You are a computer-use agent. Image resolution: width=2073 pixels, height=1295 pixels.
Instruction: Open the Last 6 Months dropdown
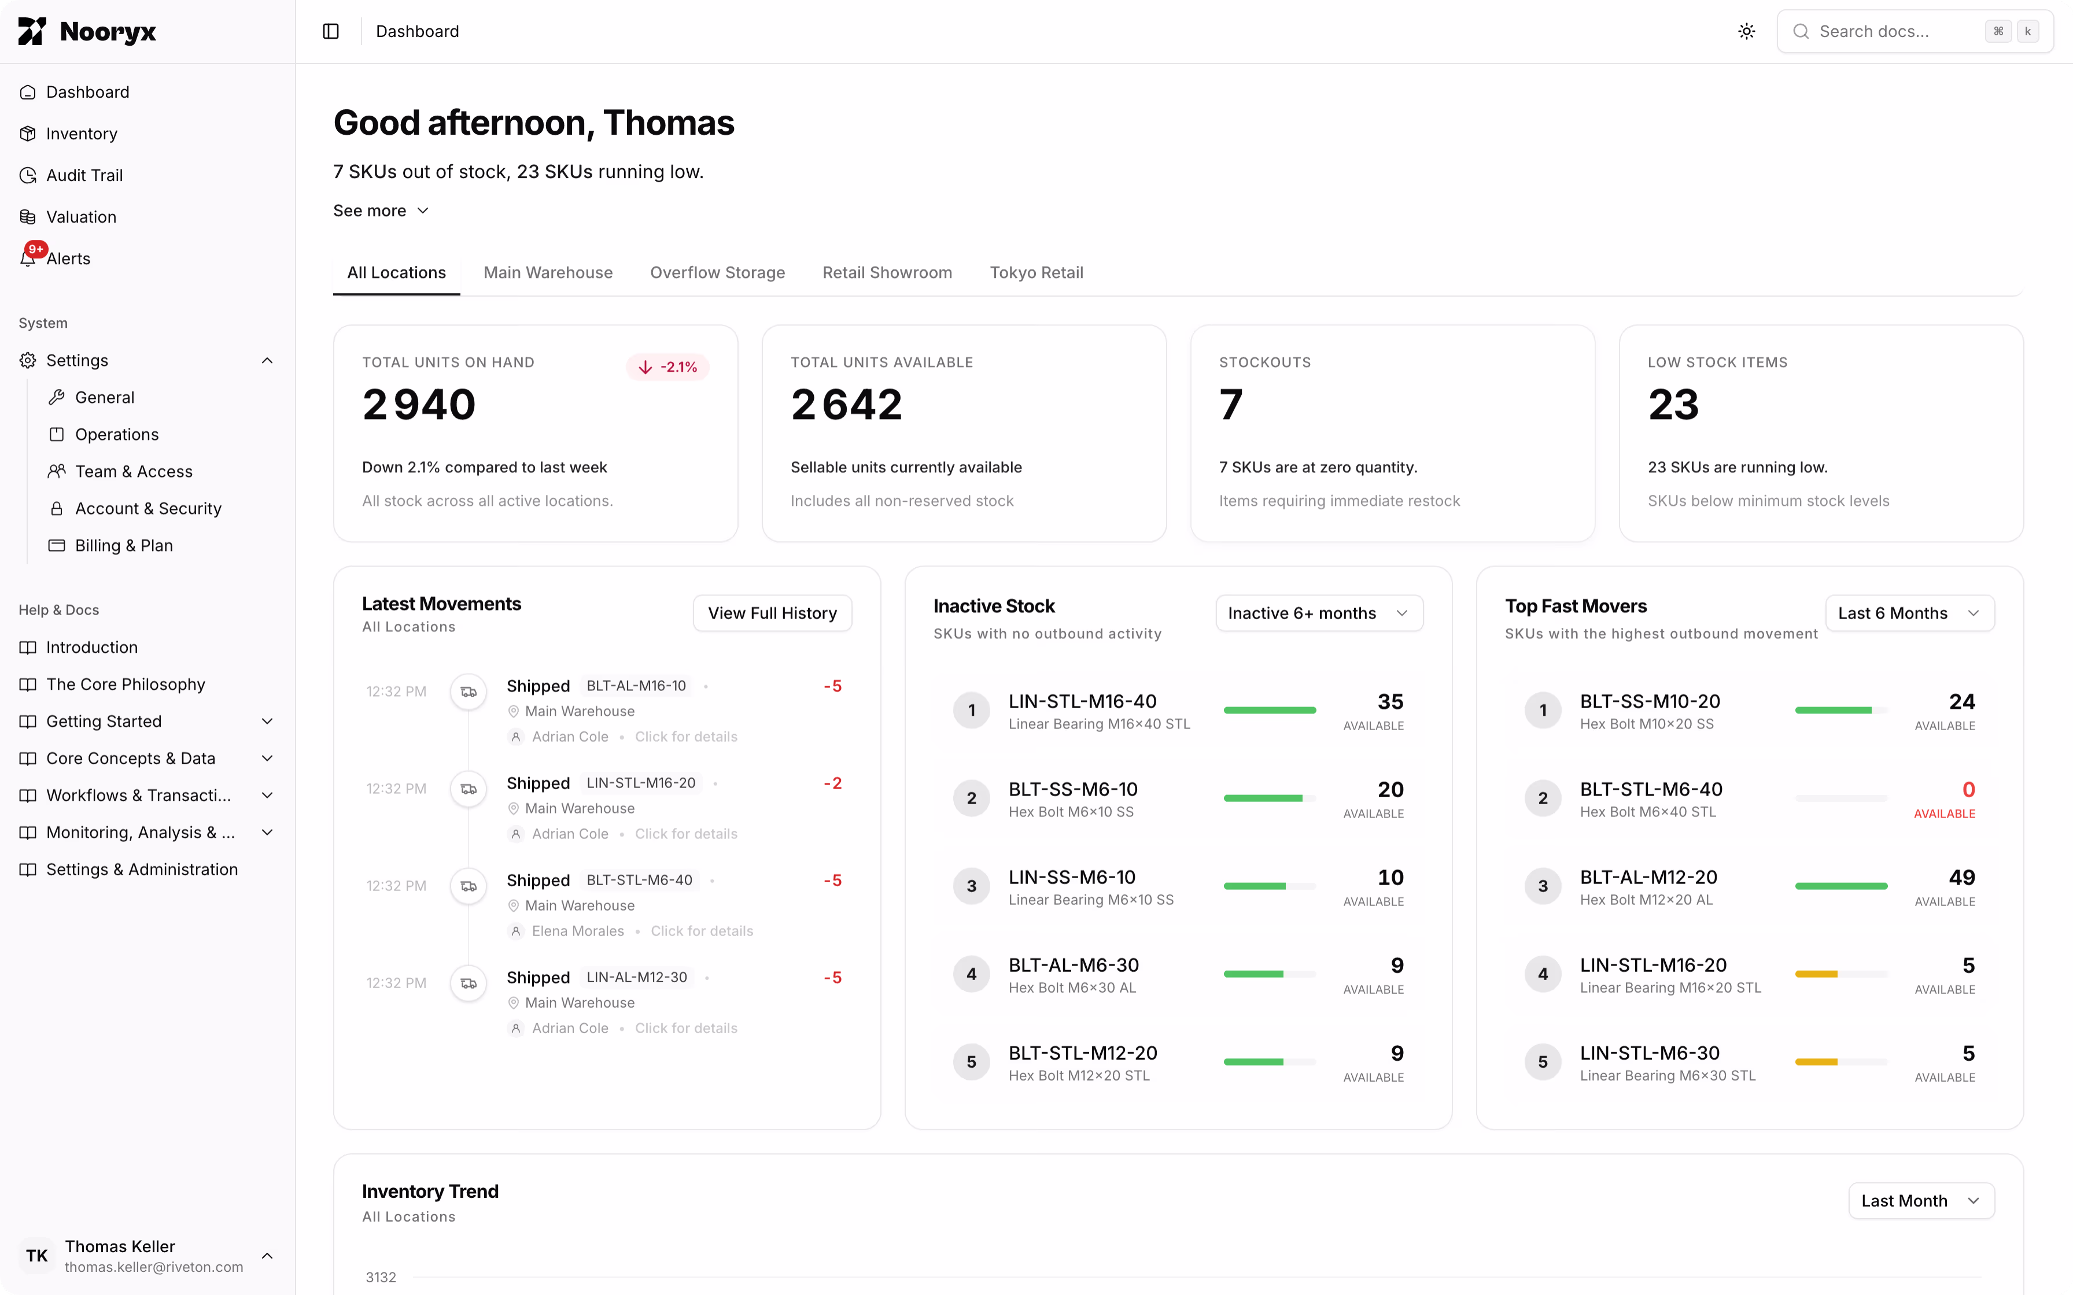coord(1910,612)
